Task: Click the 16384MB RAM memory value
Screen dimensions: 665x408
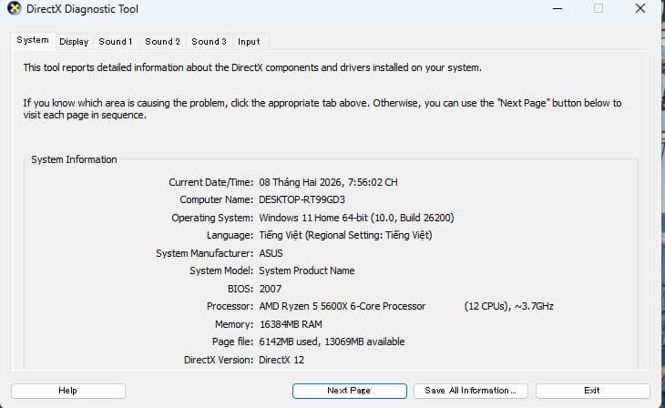Action: (x=291, y=324)
